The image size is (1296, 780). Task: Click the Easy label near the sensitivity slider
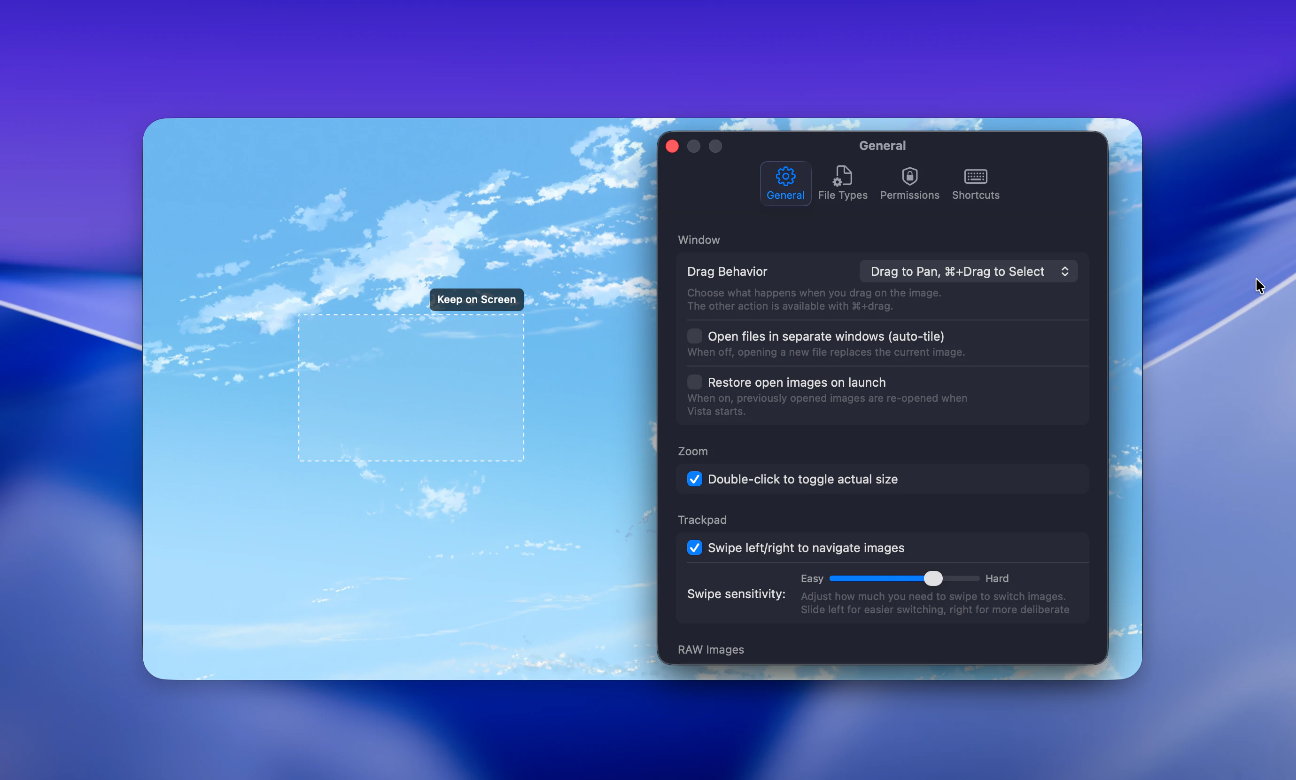coord(811,578)
